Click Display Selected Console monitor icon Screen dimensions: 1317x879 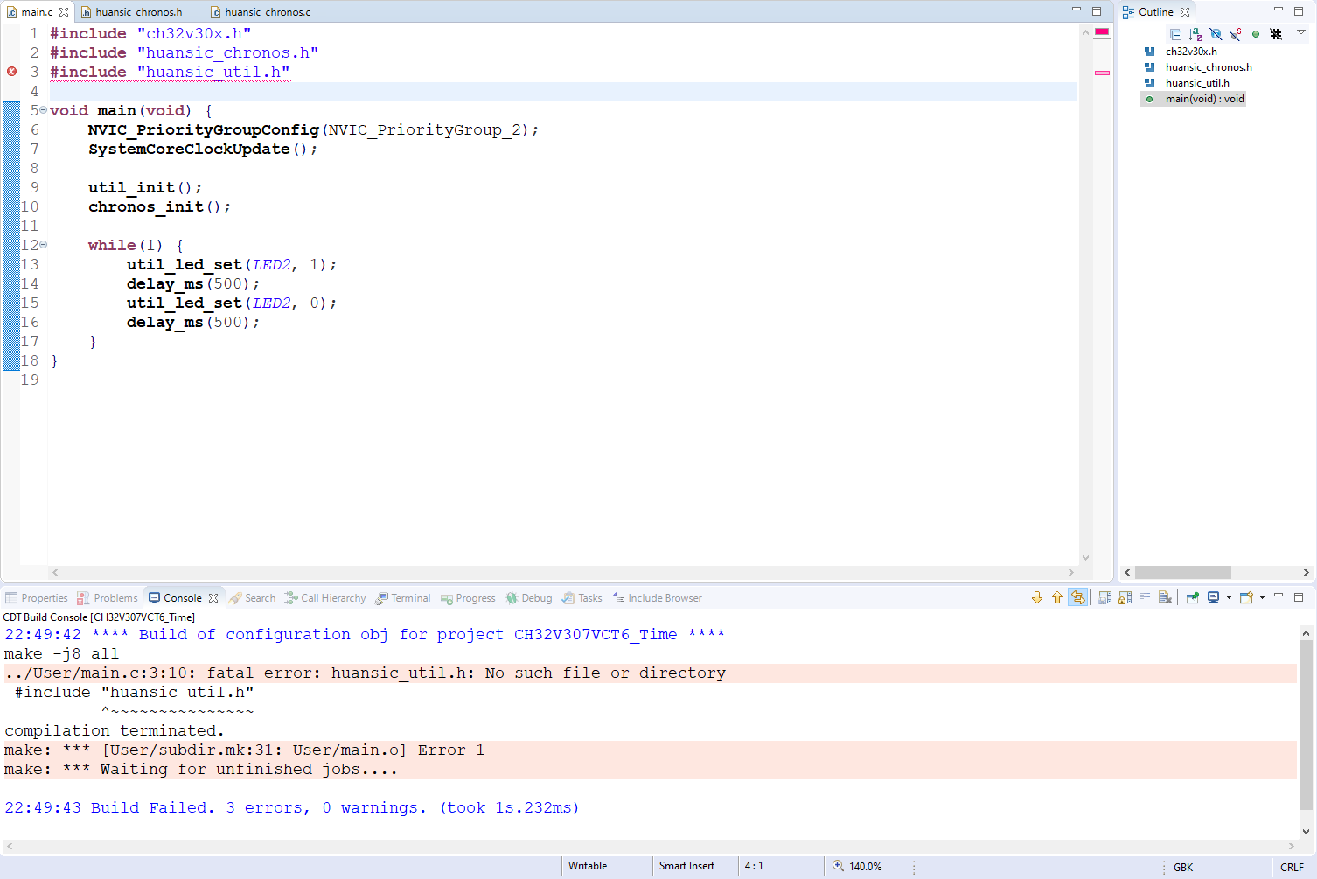tap(1213, 597)
